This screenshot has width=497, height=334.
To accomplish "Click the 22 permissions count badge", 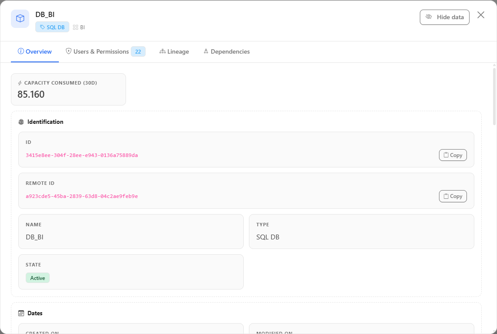I will coord(138,51).
